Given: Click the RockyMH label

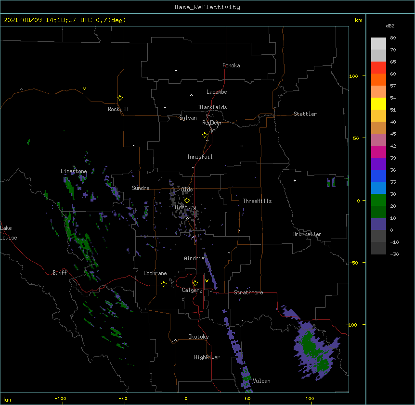Looking at the screenshot, I should click(x=118, y=109).
